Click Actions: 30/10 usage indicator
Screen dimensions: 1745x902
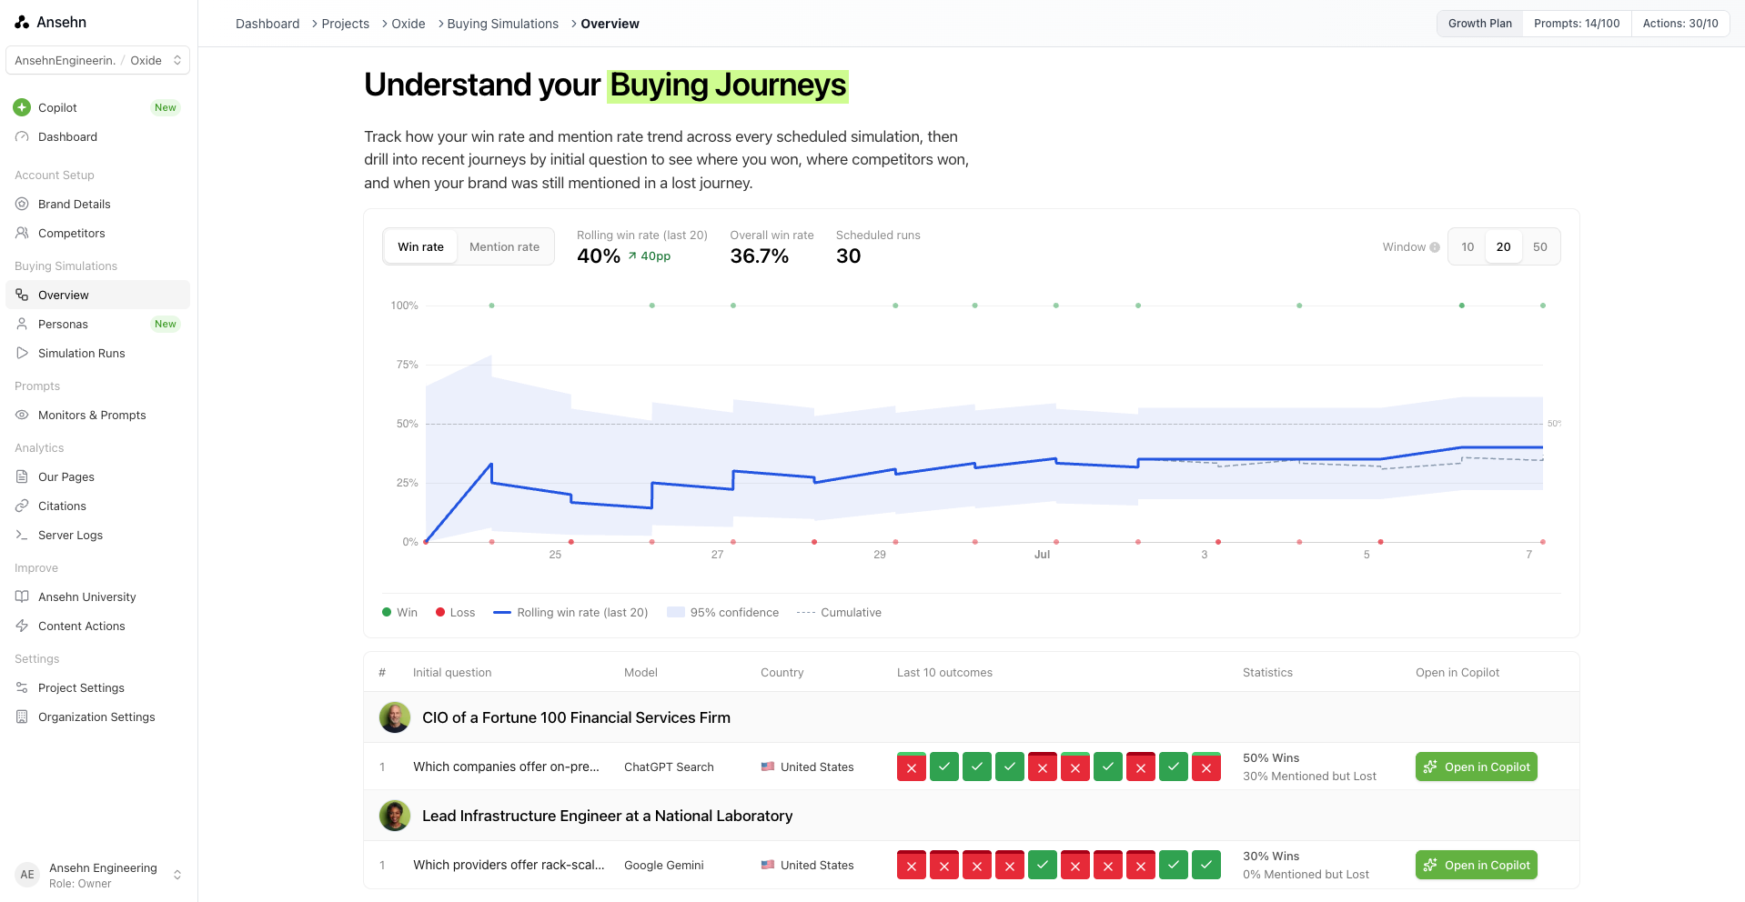pos(1680,24)
